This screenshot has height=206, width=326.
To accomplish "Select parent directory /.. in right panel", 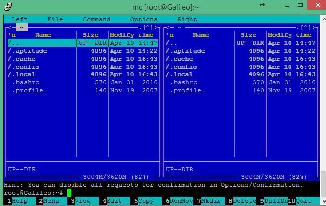I will [x=241, y=43].
